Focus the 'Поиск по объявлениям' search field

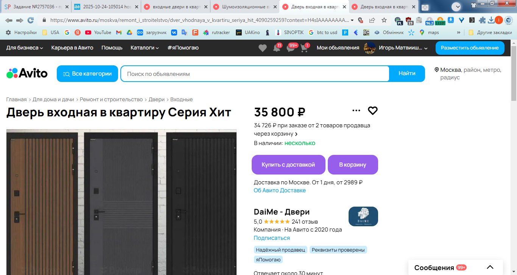(255, 74)
